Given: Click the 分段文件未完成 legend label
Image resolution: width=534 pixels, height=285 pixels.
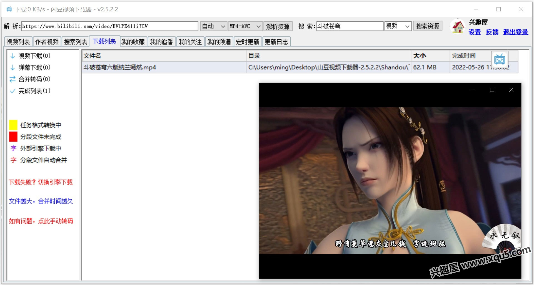Looking at the screenshot, I should pyautogui.click(x=41, y=137).
